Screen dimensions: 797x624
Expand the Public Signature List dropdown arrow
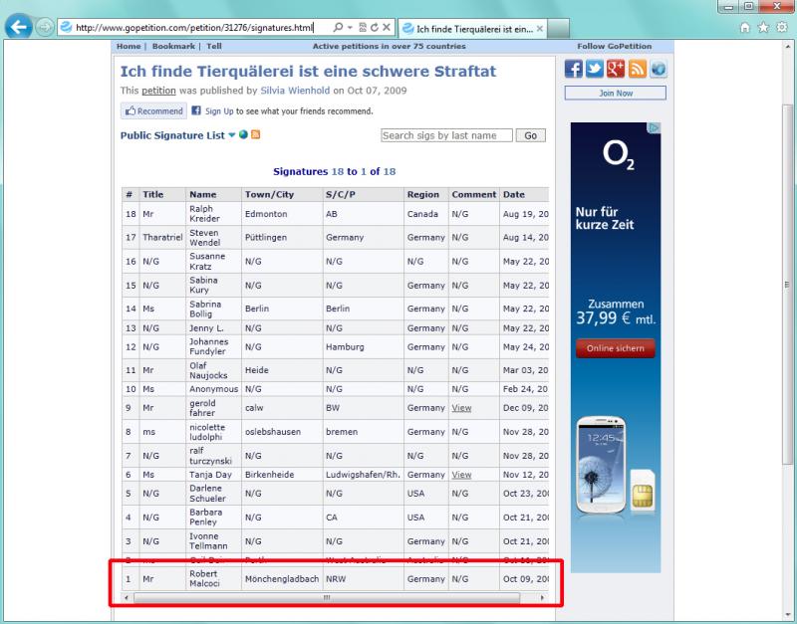point(231,135)
